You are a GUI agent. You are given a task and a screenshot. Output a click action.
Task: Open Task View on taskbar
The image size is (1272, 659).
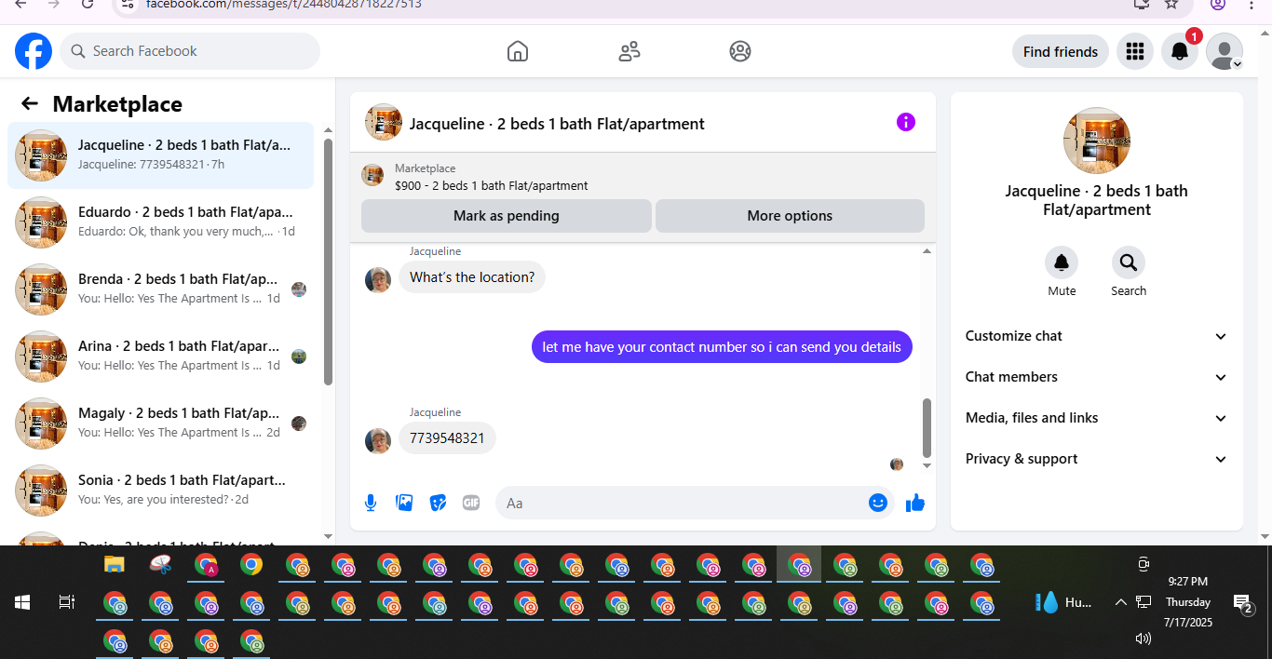67,602
